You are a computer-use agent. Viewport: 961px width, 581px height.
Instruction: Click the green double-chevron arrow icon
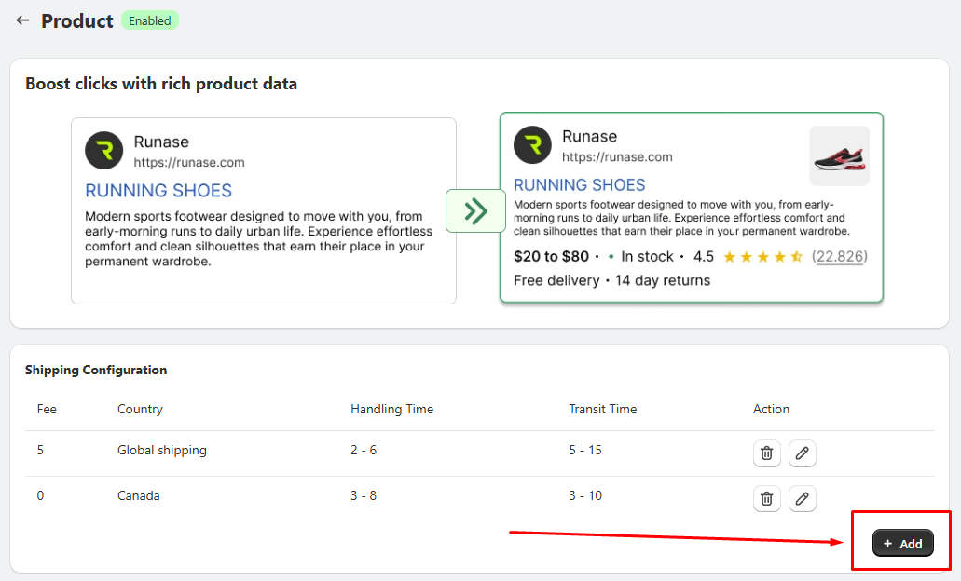475,211
